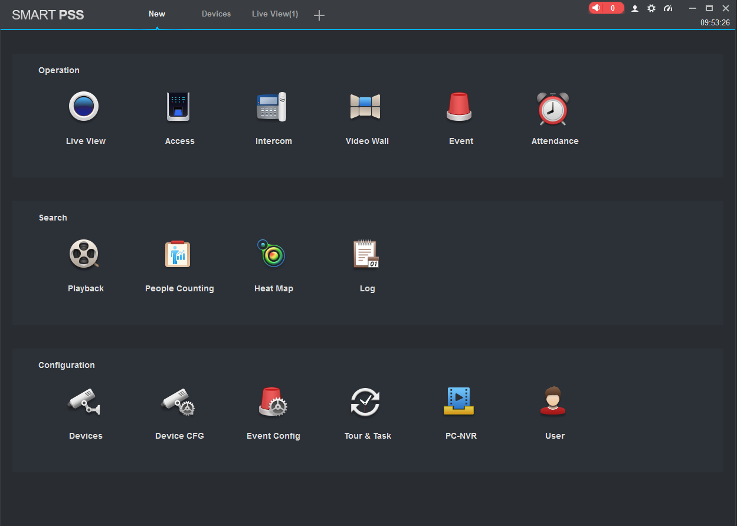Click the Playback label text

(86, 288)
